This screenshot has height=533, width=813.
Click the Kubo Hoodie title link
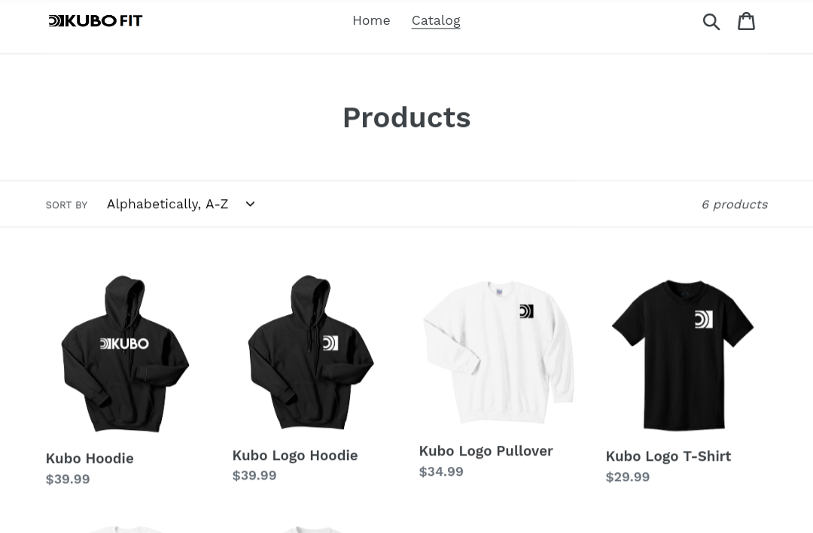(90, 459)
